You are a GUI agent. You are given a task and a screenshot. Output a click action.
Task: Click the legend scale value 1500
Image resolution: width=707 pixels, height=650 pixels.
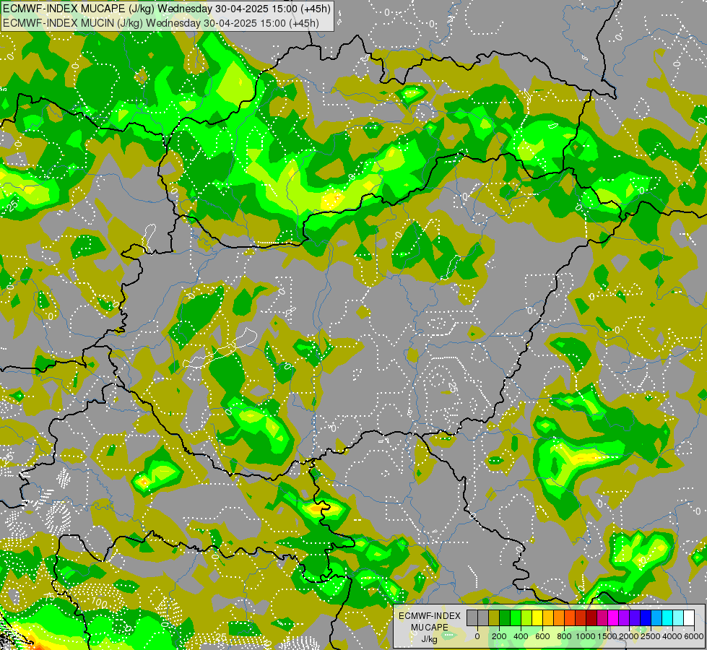coord(607,636)
